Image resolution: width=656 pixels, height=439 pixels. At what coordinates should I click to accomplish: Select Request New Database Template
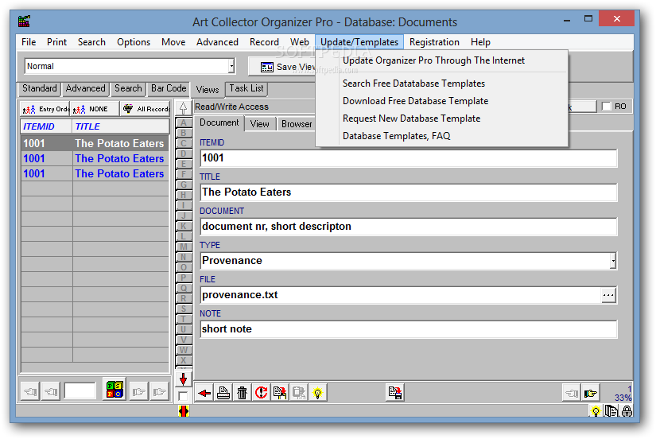[x=411, y=118]
